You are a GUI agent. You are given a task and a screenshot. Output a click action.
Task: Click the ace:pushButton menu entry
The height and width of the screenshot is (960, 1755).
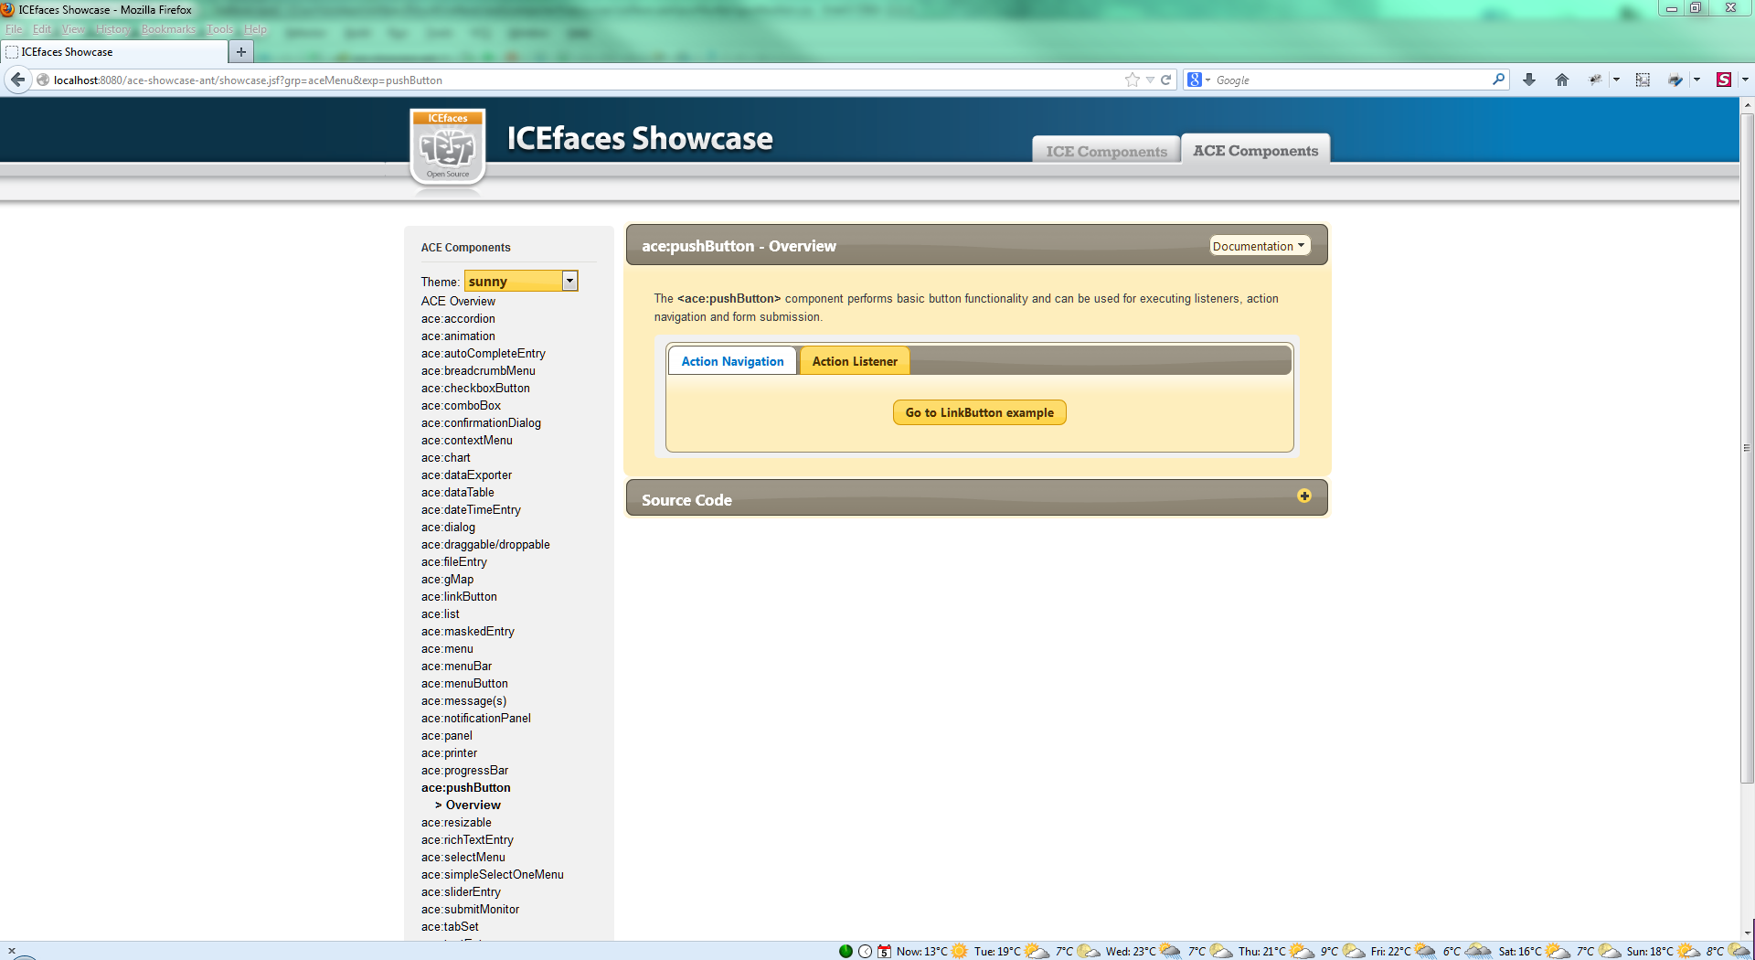[x=465, y=787]
